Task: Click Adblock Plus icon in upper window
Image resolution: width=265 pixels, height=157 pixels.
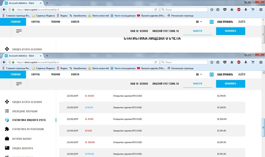Action: (238, 10)
